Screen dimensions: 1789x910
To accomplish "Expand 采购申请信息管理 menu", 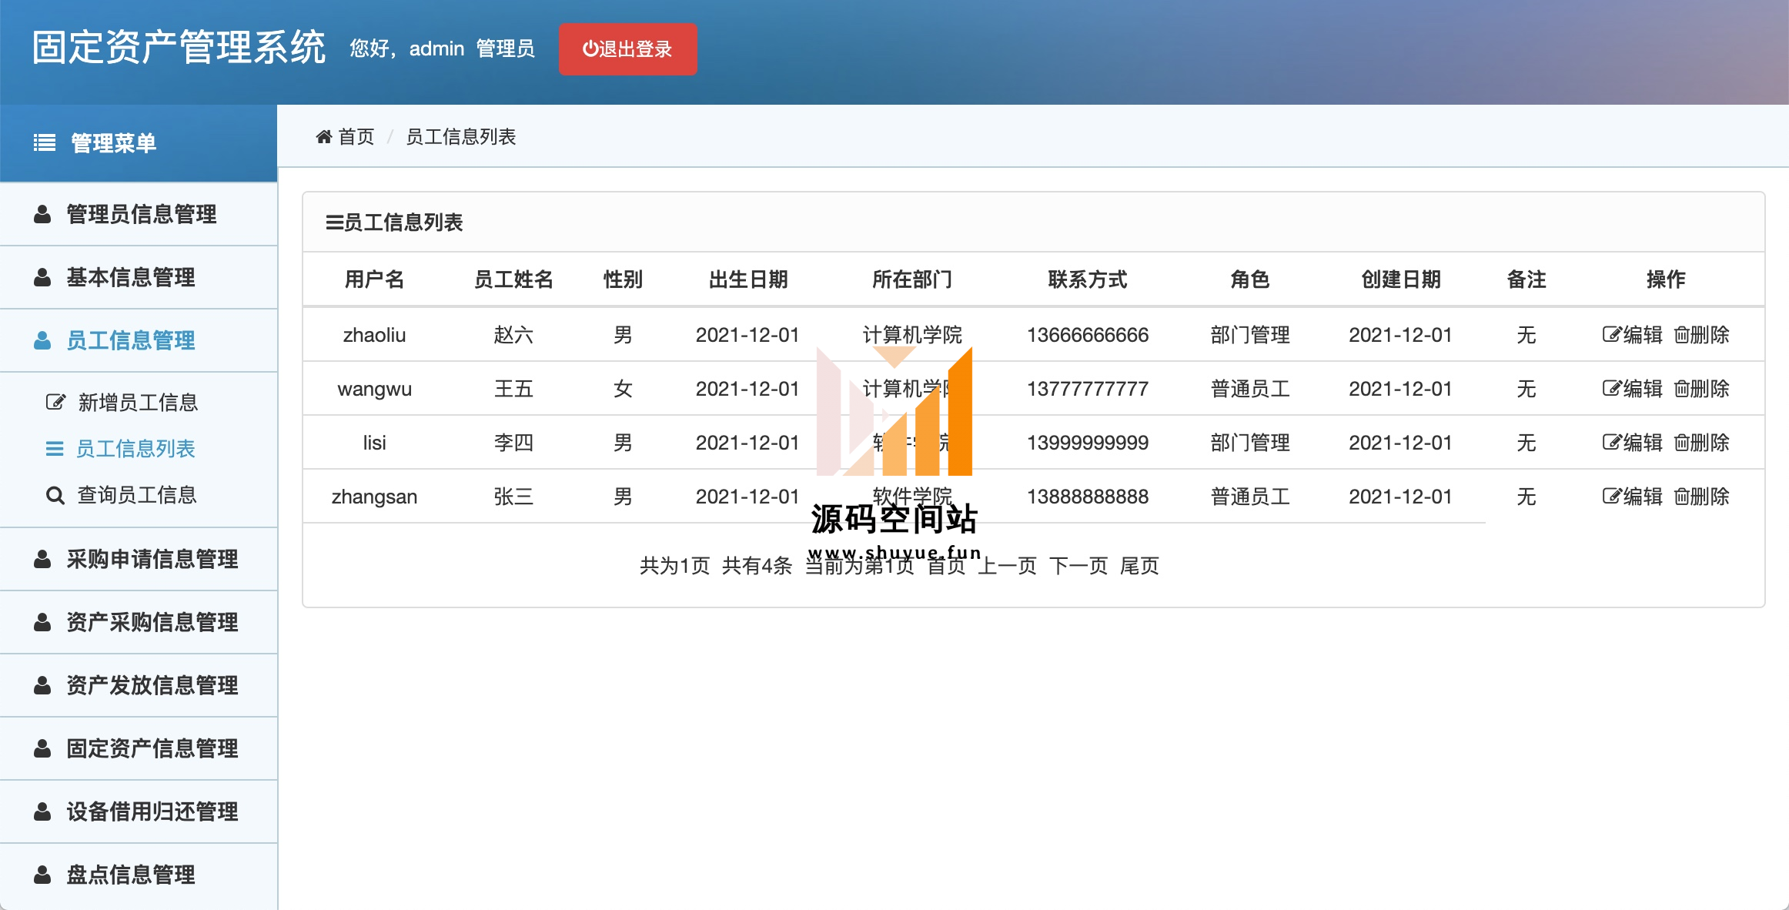I will coord(152,559).
